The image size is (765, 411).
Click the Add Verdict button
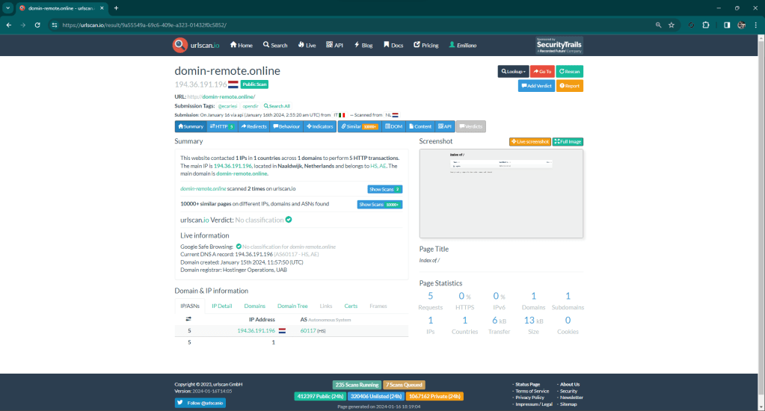click(x=536, y=86)
